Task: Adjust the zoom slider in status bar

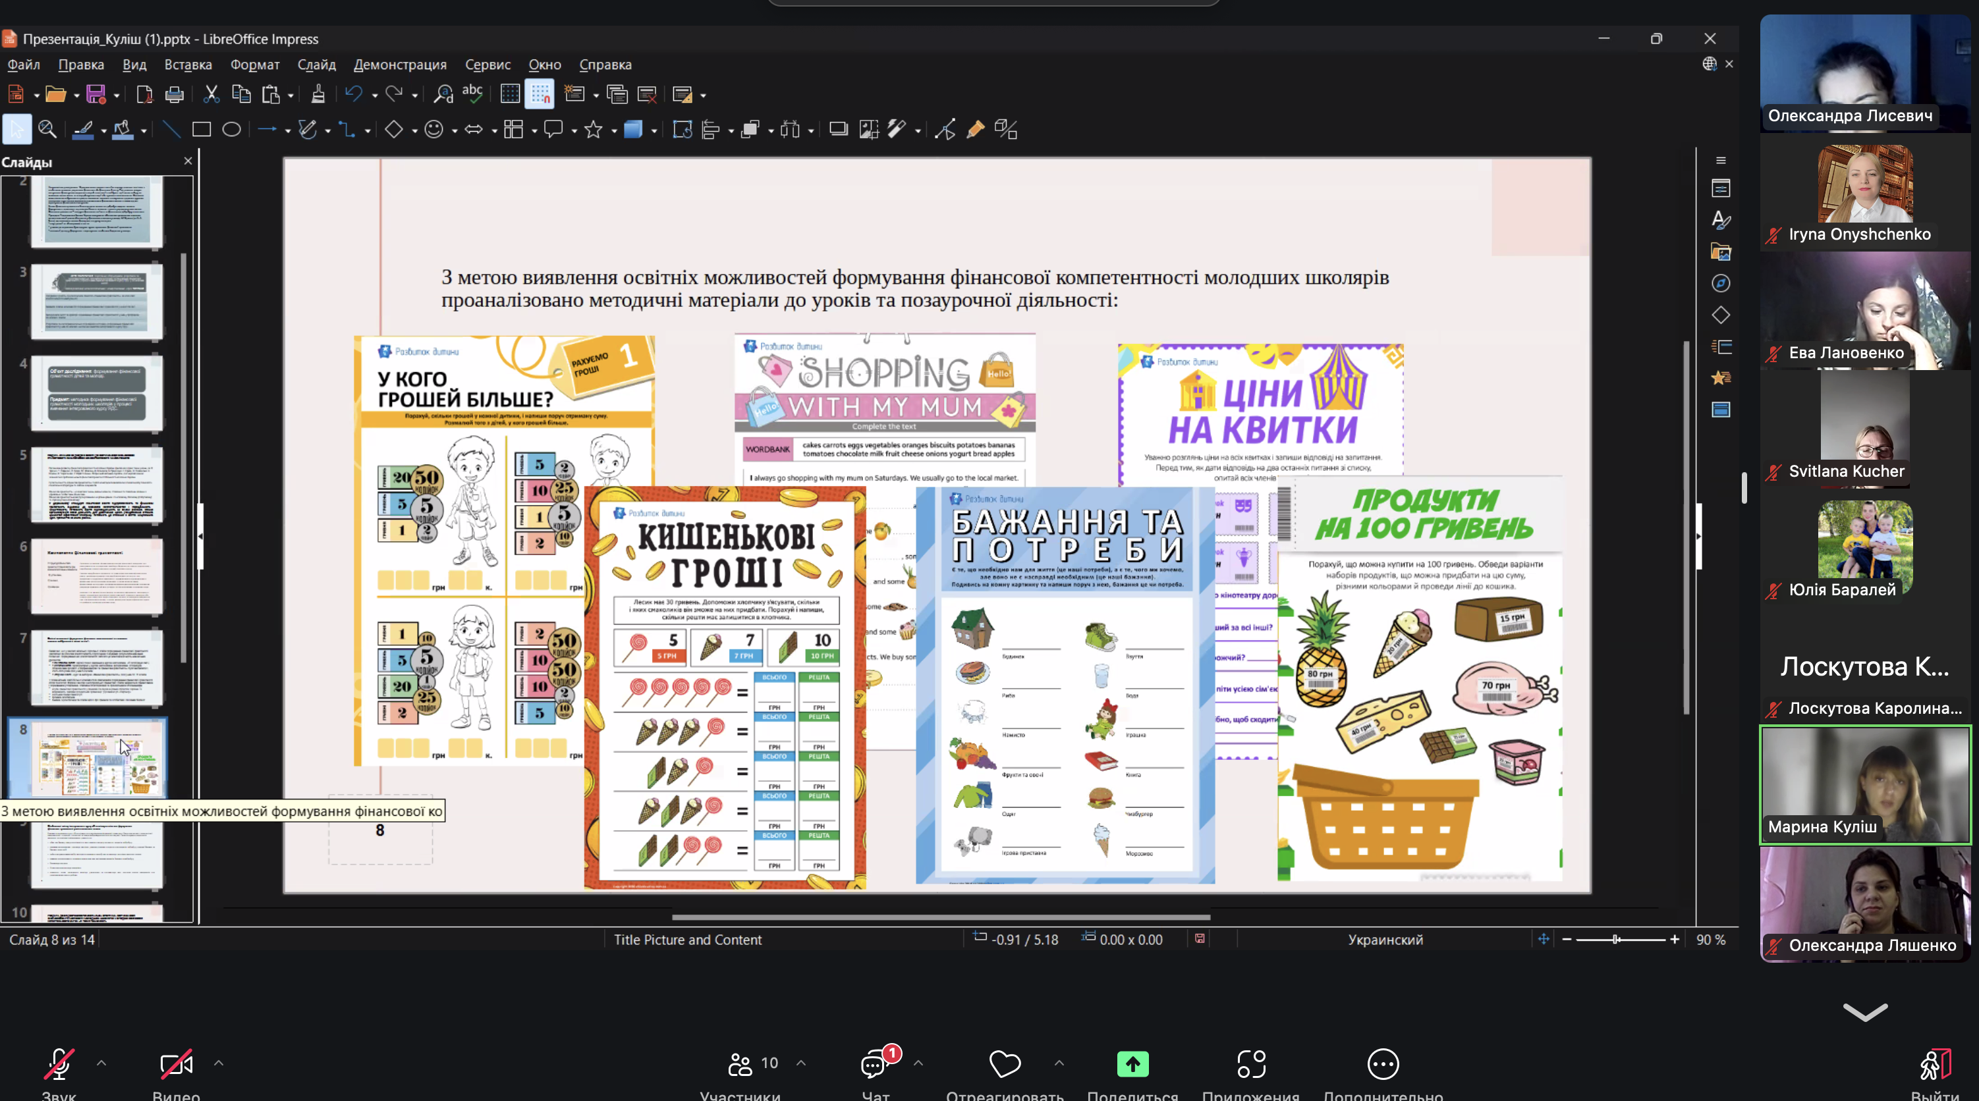Action: pos(1621,939)
